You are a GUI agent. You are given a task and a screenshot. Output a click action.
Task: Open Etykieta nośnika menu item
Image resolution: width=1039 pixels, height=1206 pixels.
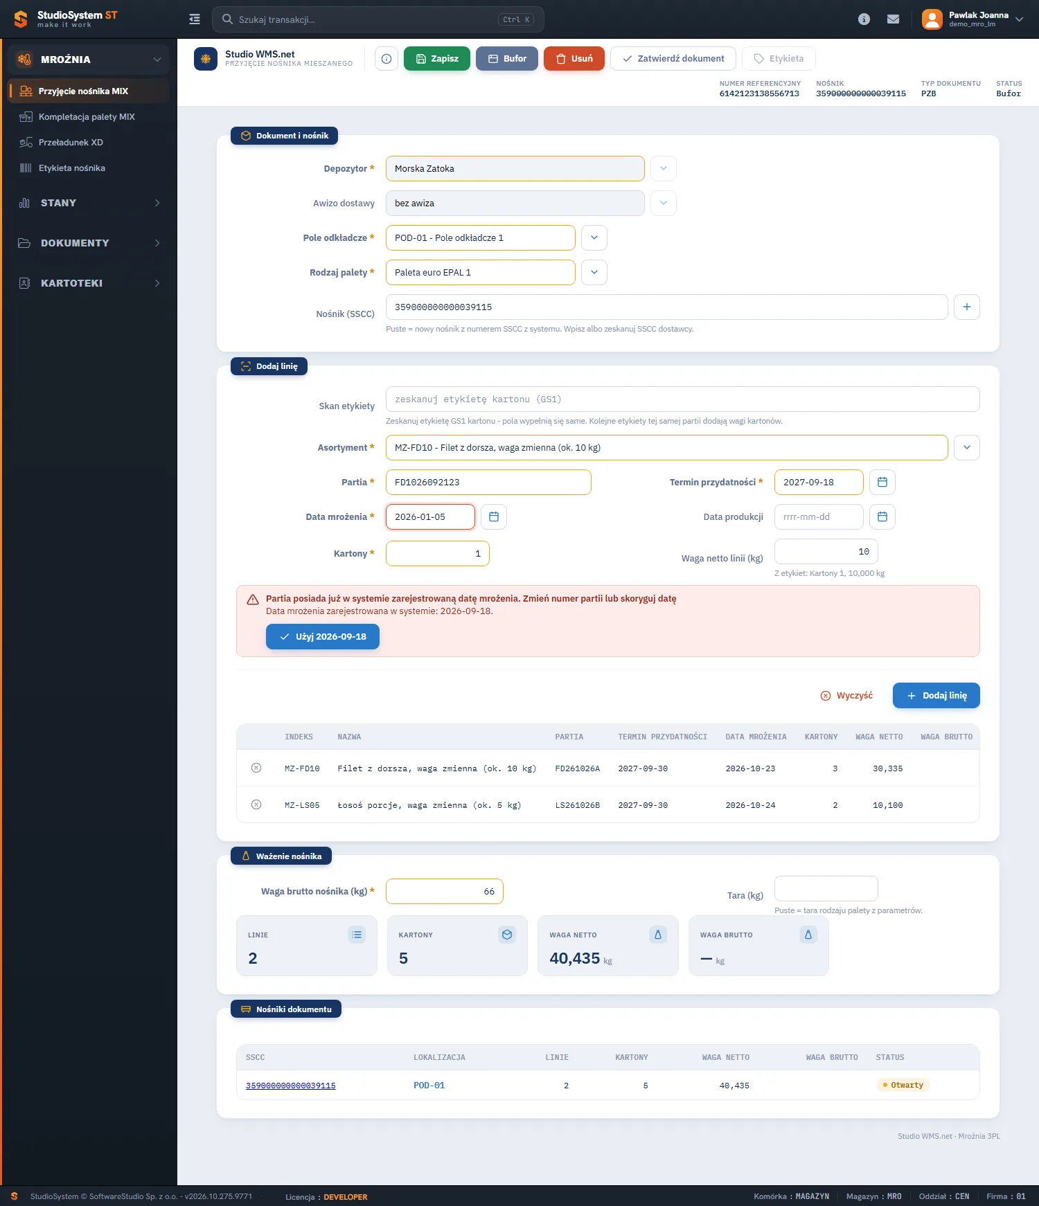[89, 168]
